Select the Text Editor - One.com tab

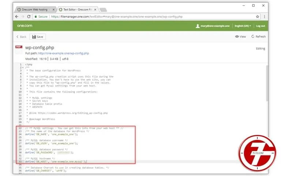pos(78,10)
